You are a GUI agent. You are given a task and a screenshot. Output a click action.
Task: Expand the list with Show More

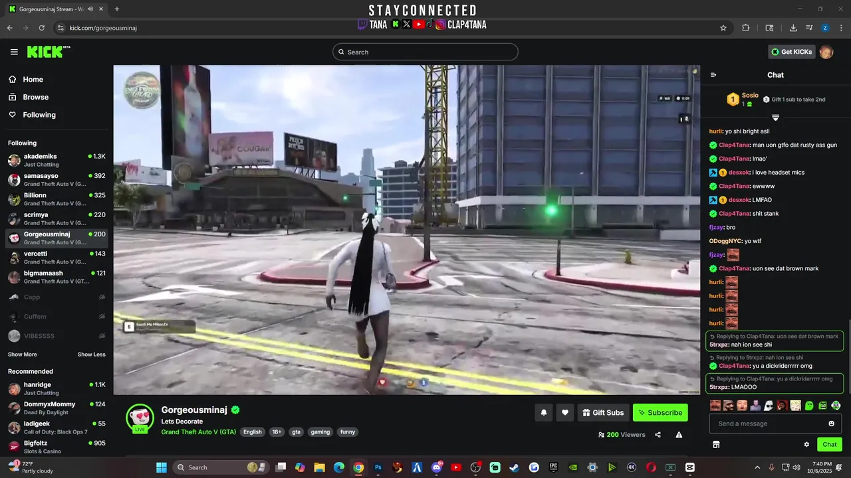pos(23,355)
